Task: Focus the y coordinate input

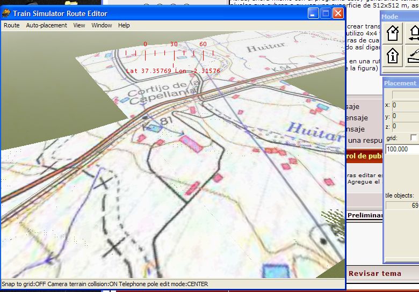Action: coord(405,116)
